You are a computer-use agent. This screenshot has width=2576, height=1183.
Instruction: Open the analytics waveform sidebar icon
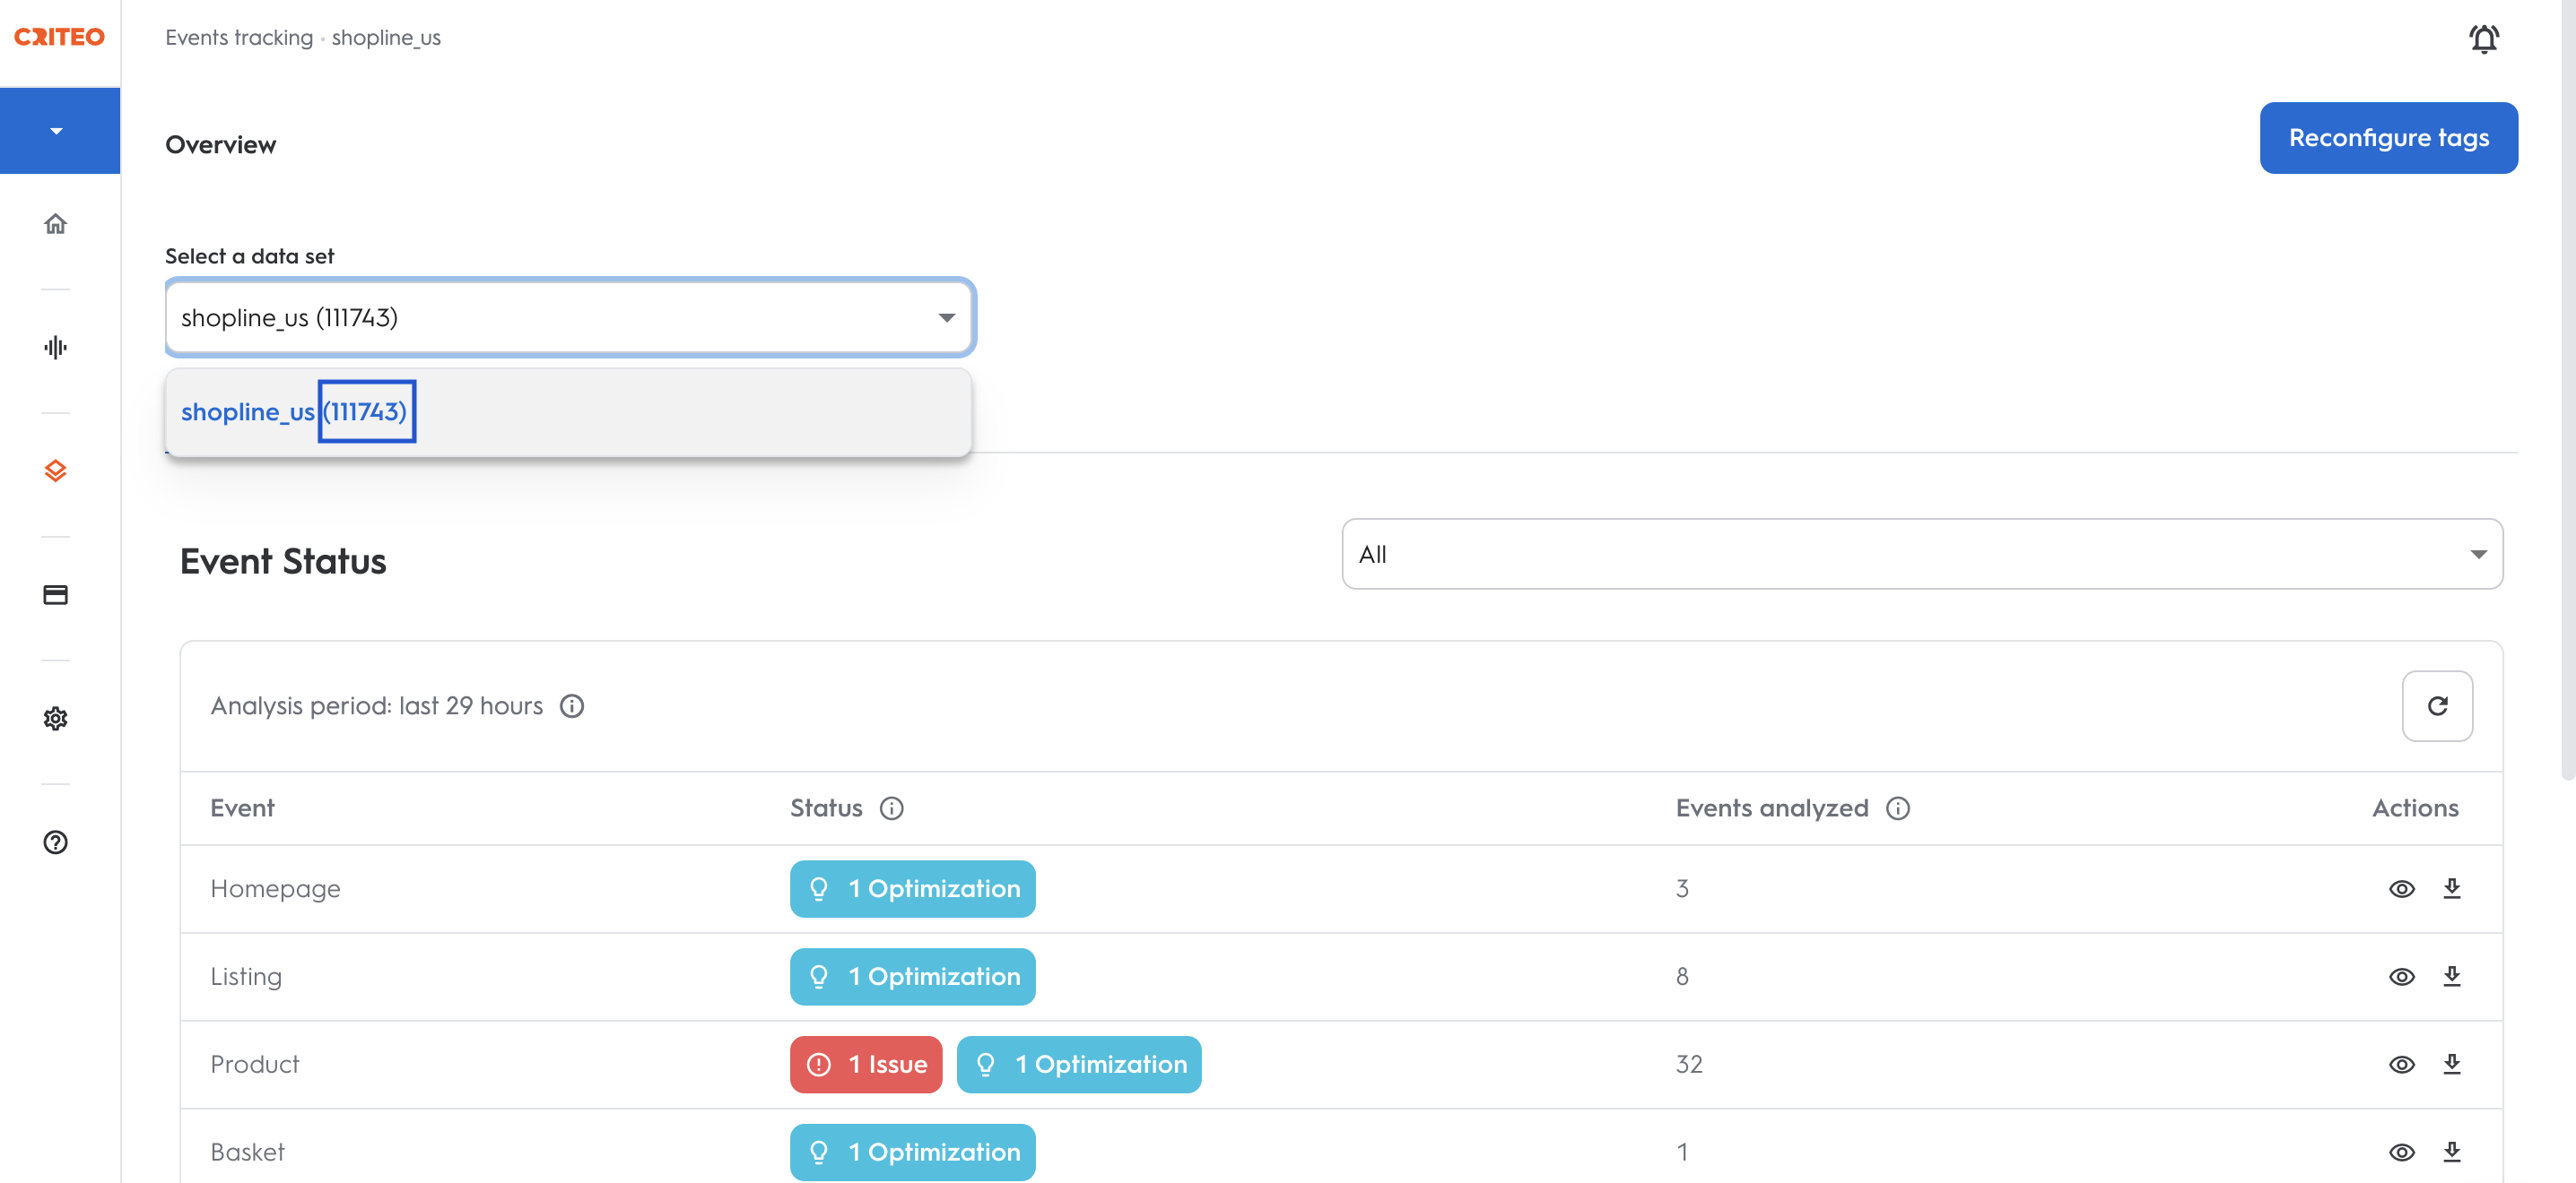coord(55,348)
